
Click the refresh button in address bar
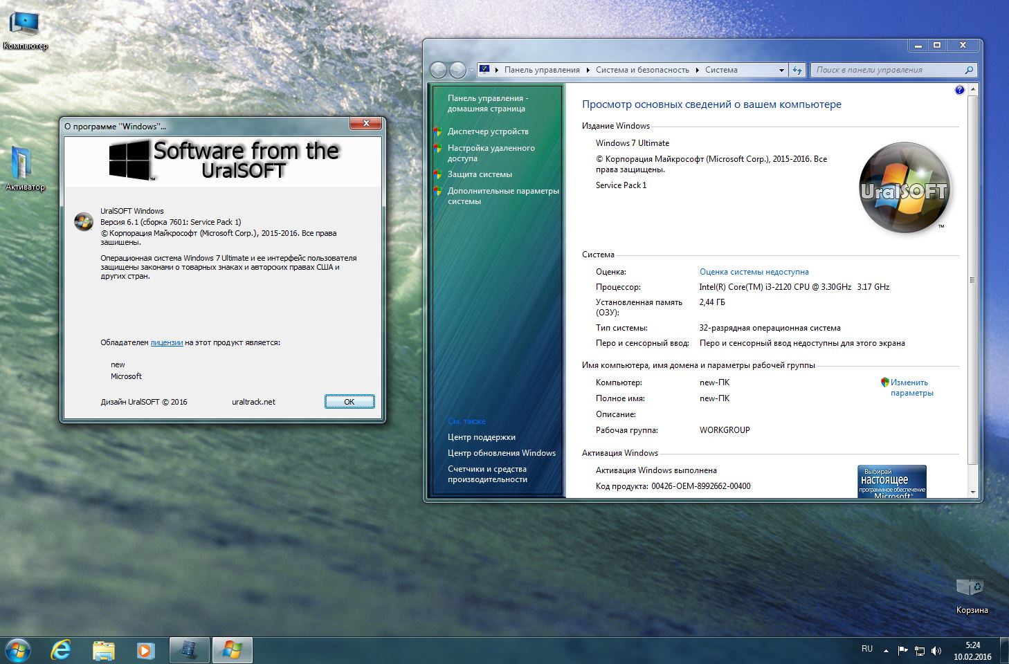[x=797, y=70]
